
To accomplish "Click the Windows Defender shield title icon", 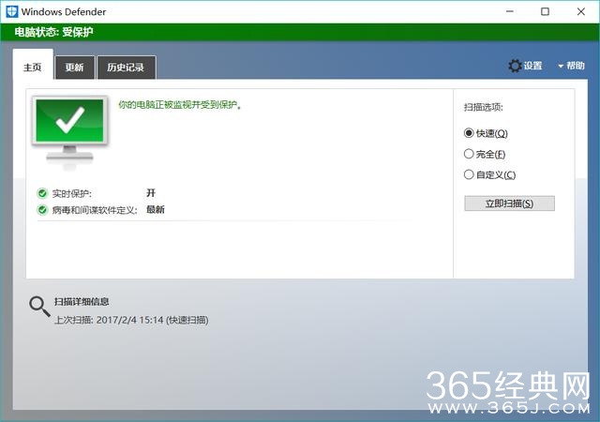I will click(x=11, y=11).
